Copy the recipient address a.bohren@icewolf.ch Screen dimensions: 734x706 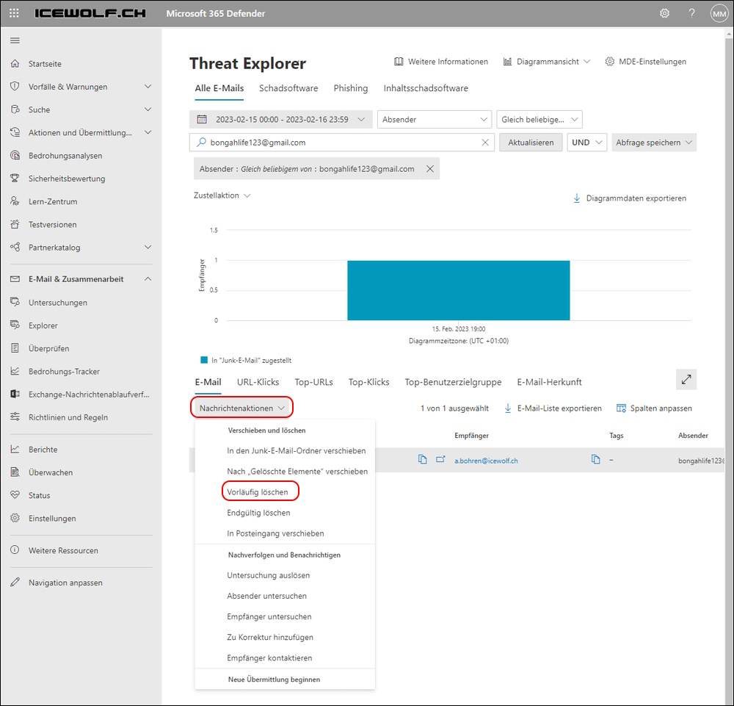click(x=595, y=460)
